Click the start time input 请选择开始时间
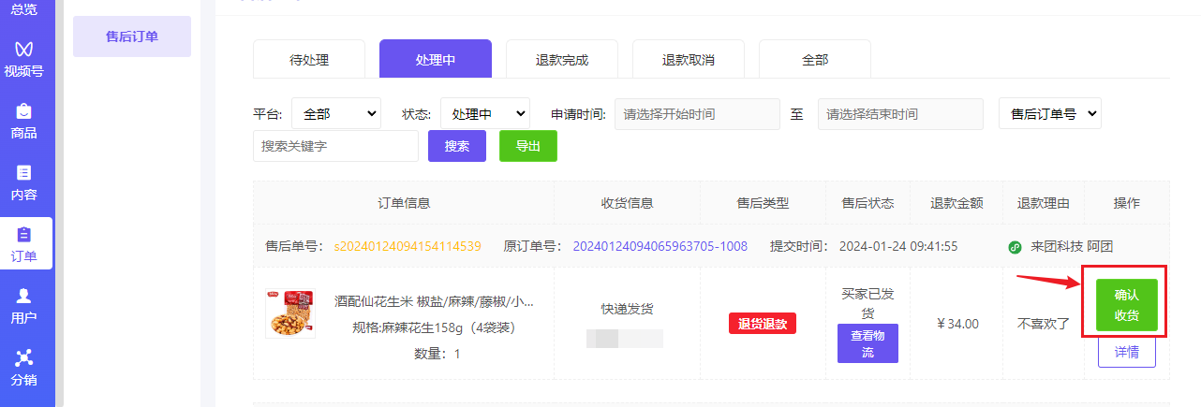This screenshot has height=407, width=1201. 697,114
